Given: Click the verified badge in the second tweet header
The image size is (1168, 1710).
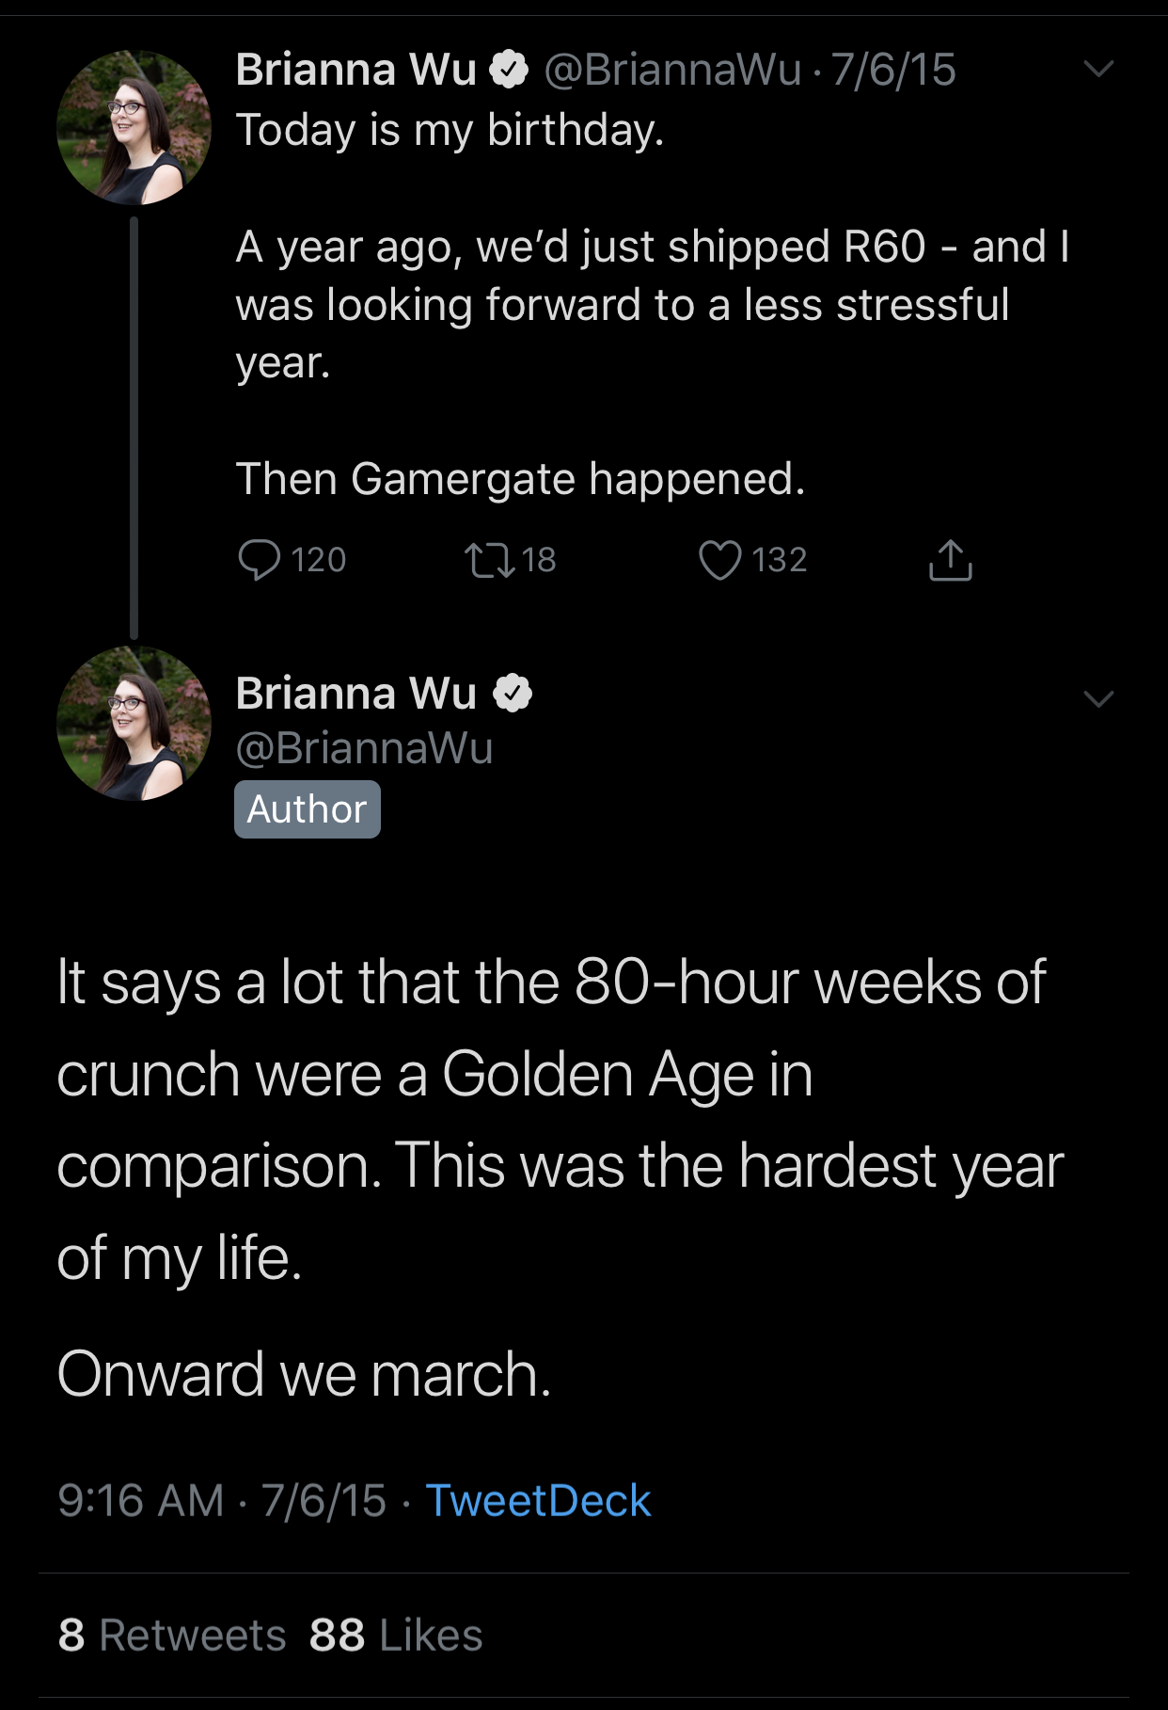Looking at the screenshot, I should coord(513,693).
